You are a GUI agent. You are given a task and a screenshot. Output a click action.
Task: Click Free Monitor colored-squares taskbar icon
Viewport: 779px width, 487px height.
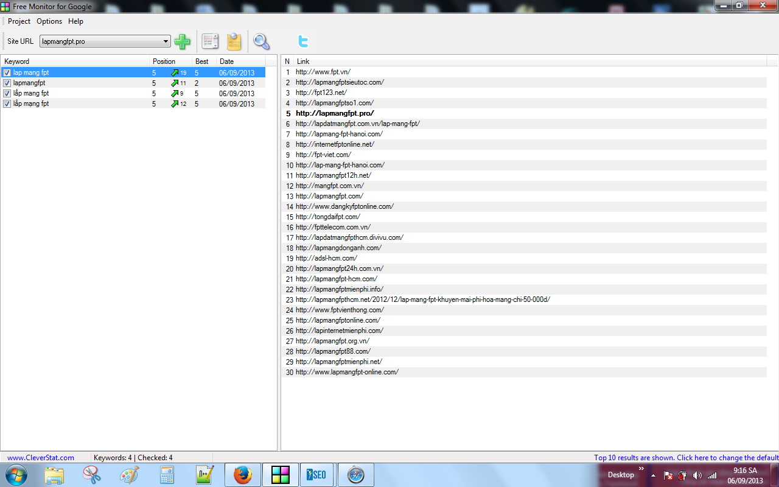(x=281, y=475)
